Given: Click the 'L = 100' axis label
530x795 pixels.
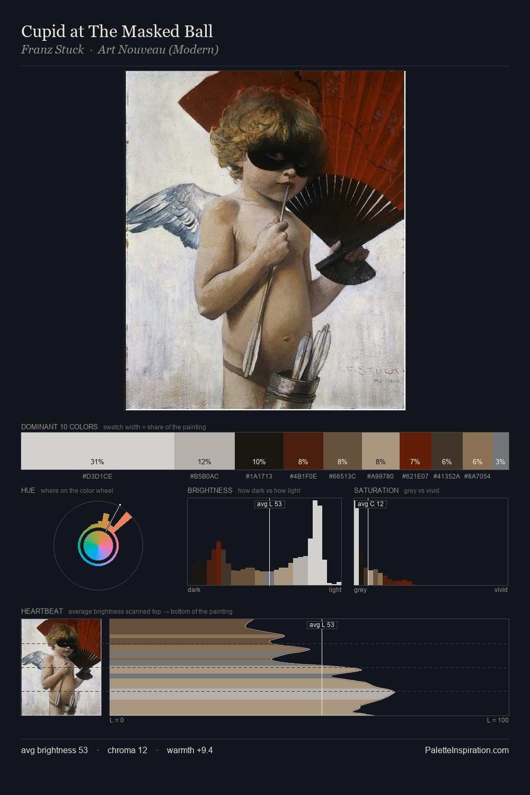Looking at the screenshot, I should pyautogui.click(x=498, y=720).
